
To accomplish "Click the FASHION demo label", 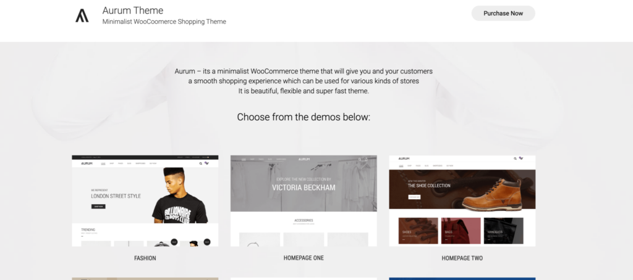I will click(x=145, y=258).
